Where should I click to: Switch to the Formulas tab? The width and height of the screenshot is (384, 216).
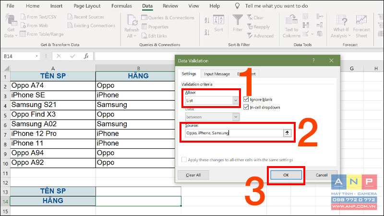coord(121,6)
